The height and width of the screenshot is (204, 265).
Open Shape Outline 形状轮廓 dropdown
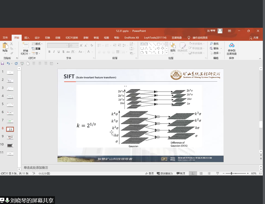coord(197,48)
